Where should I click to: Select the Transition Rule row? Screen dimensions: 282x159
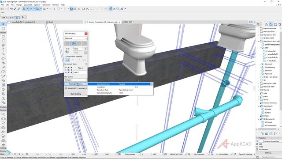coord(120,90)
